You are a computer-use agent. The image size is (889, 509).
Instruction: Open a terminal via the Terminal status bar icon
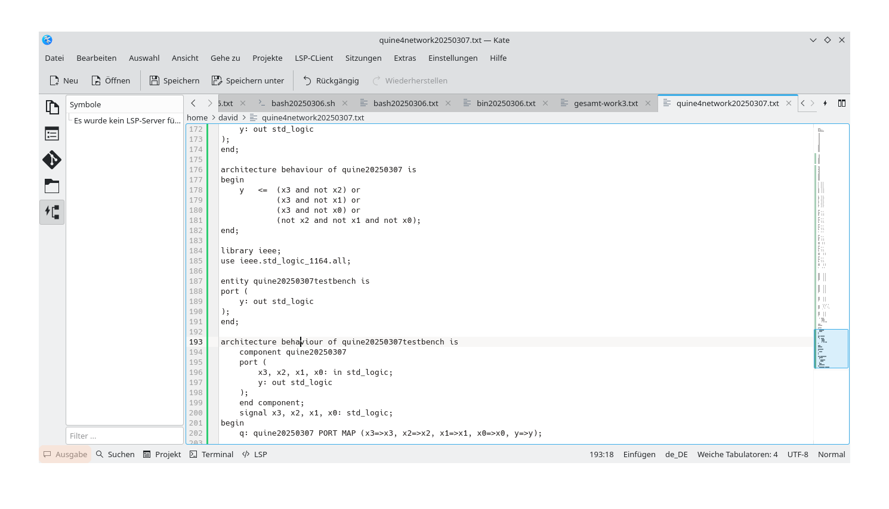[x=211, y=454]
